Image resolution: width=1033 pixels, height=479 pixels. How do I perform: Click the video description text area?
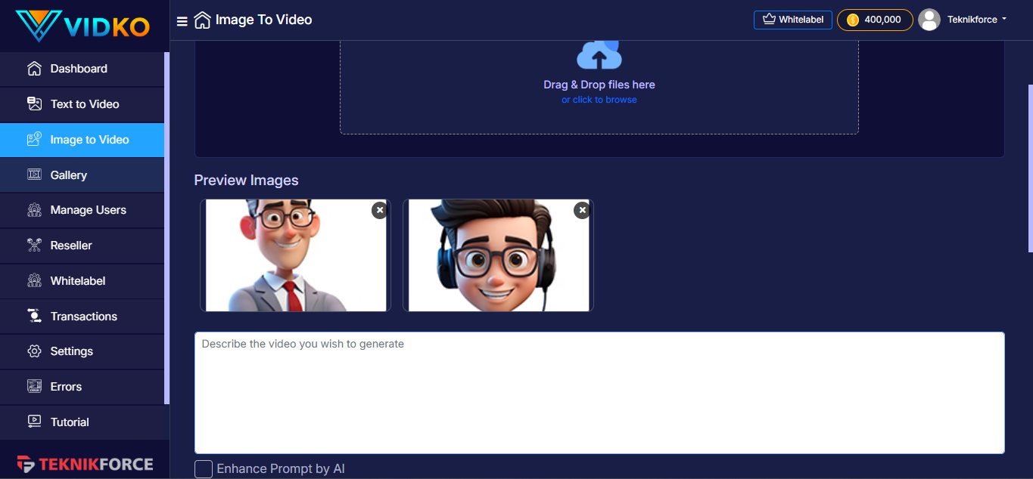click(x=599, y=392)
